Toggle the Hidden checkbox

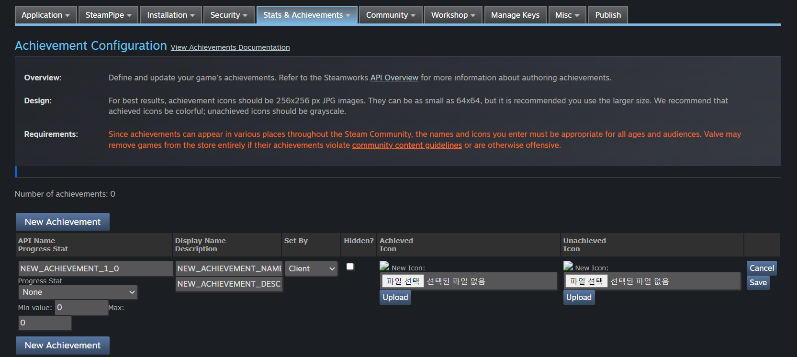[x=350, y=267]
